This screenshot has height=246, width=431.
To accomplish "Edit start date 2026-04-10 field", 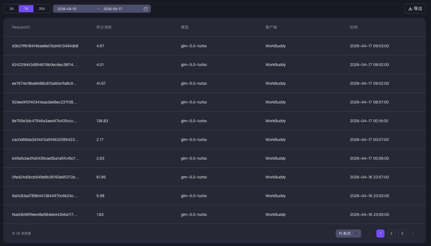I will click(x=67, y=9).
